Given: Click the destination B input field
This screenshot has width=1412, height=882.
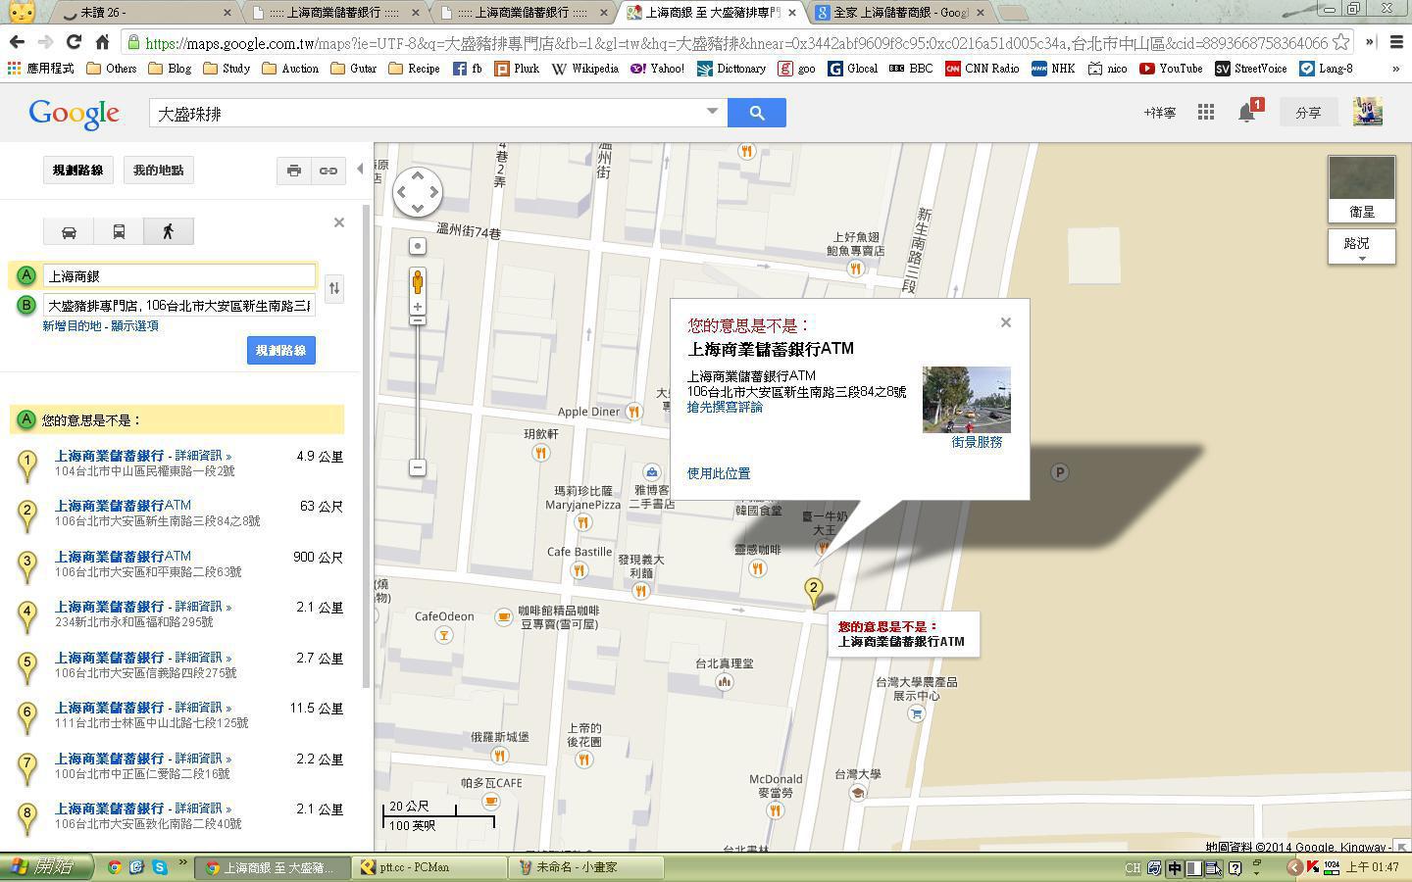Looking at the screenshot, I should [x=179, y=306].
